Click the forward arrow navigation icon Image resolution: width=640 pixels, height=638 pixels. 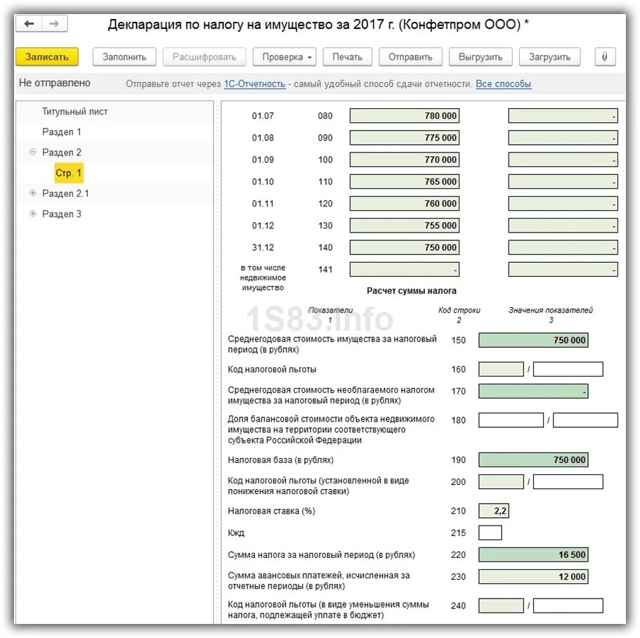pyautogui.click(x=54, y=24)
